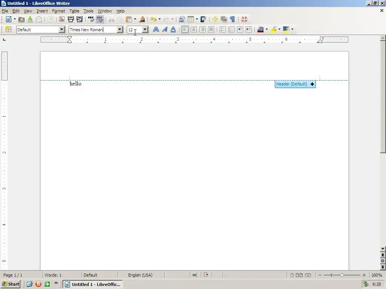Click the Paste clipboard icon

pos(129,19)
